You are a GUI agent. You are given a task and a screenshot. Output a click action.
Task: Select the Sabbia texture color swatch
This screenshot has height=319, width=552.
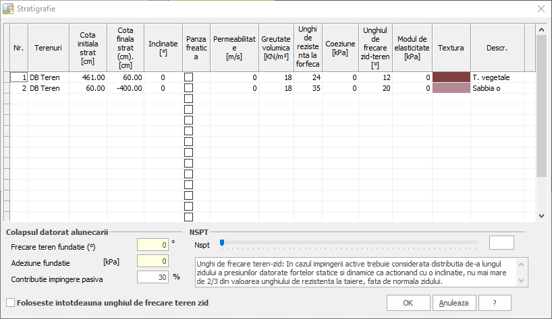click(x=451, y=88)
